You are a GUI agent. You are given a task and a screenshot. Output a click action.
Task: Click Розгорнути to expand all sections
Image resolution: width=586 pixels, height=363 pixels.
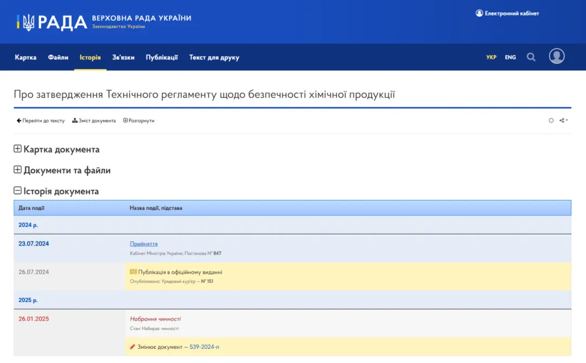click(139, 120)
